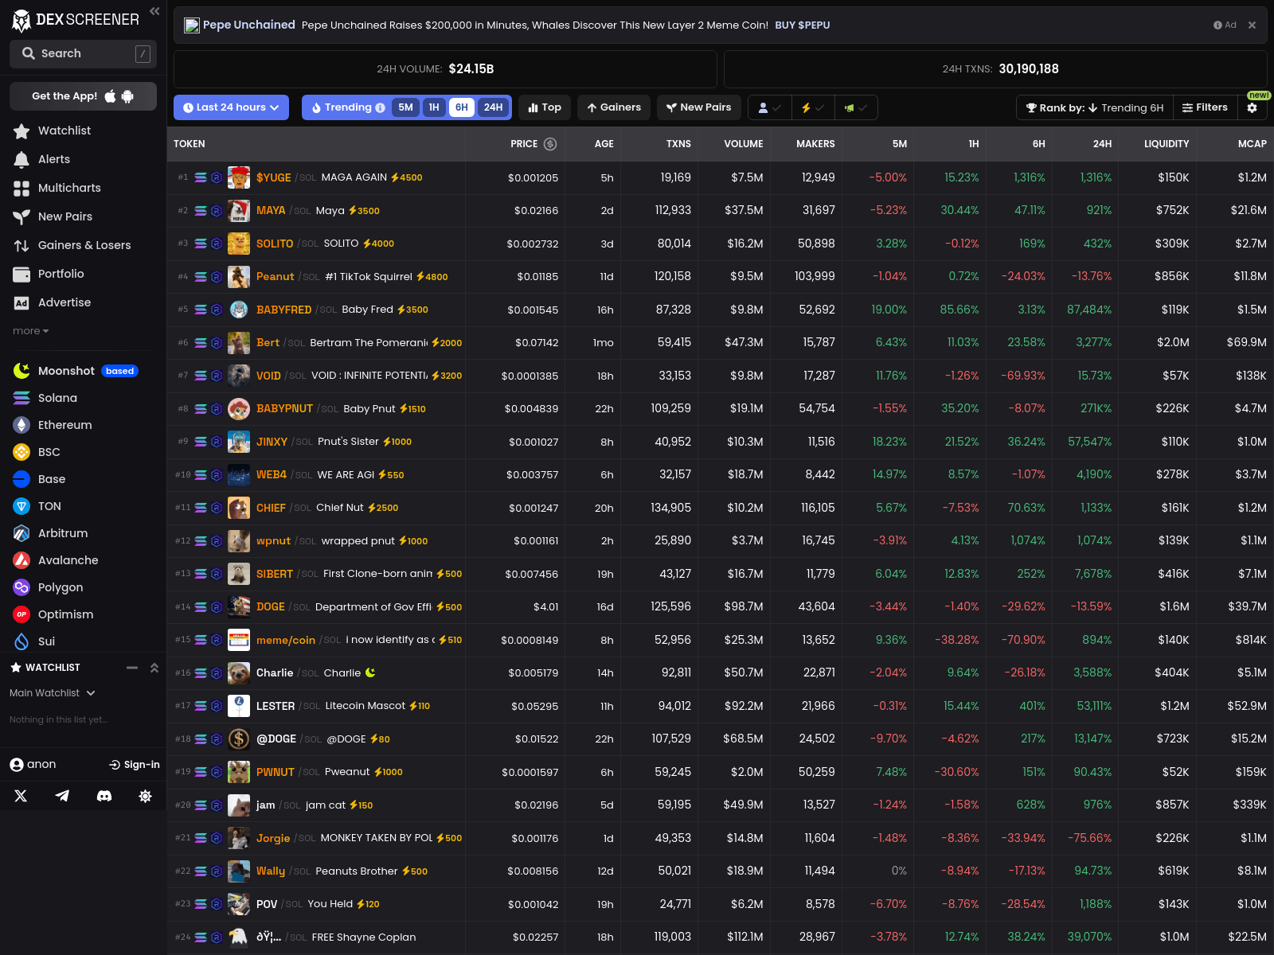Open the Discord social link
The height and width of the screenshot is (955, 1274).
(104, 796)
